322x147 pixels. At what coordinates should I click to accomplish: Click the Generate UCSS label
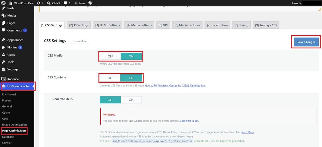[x=63, y=99]
